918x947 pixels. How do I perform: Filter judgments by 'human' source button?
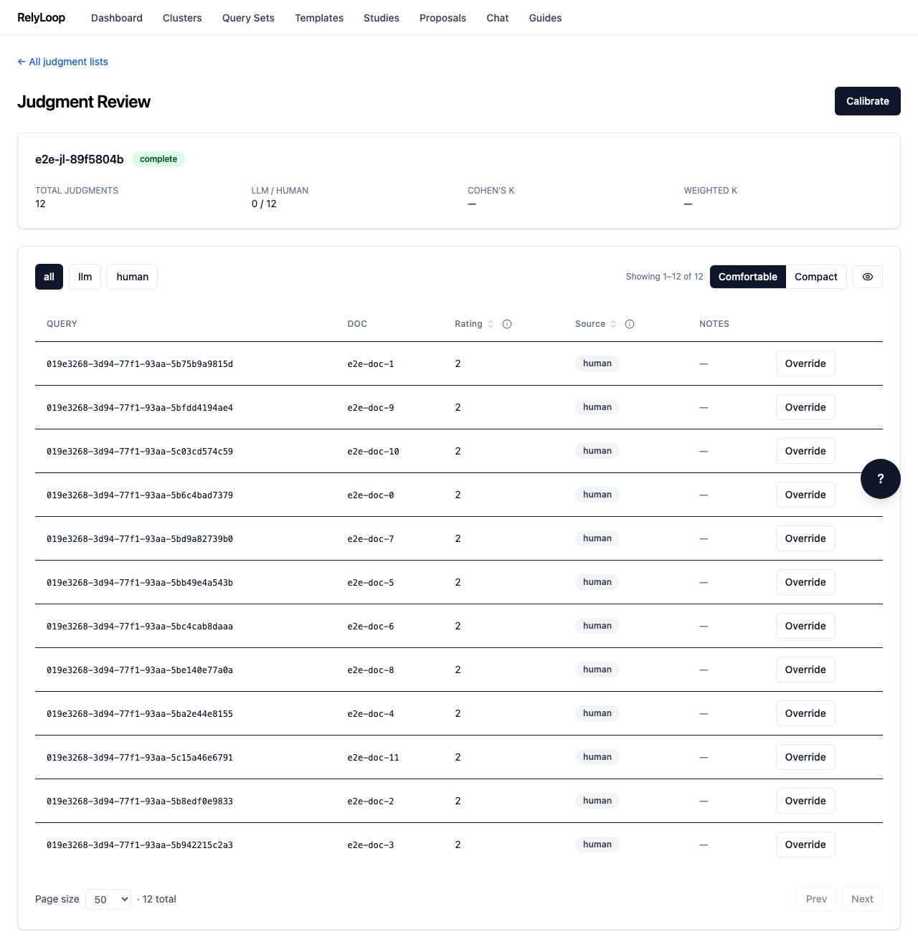(132, 277)
